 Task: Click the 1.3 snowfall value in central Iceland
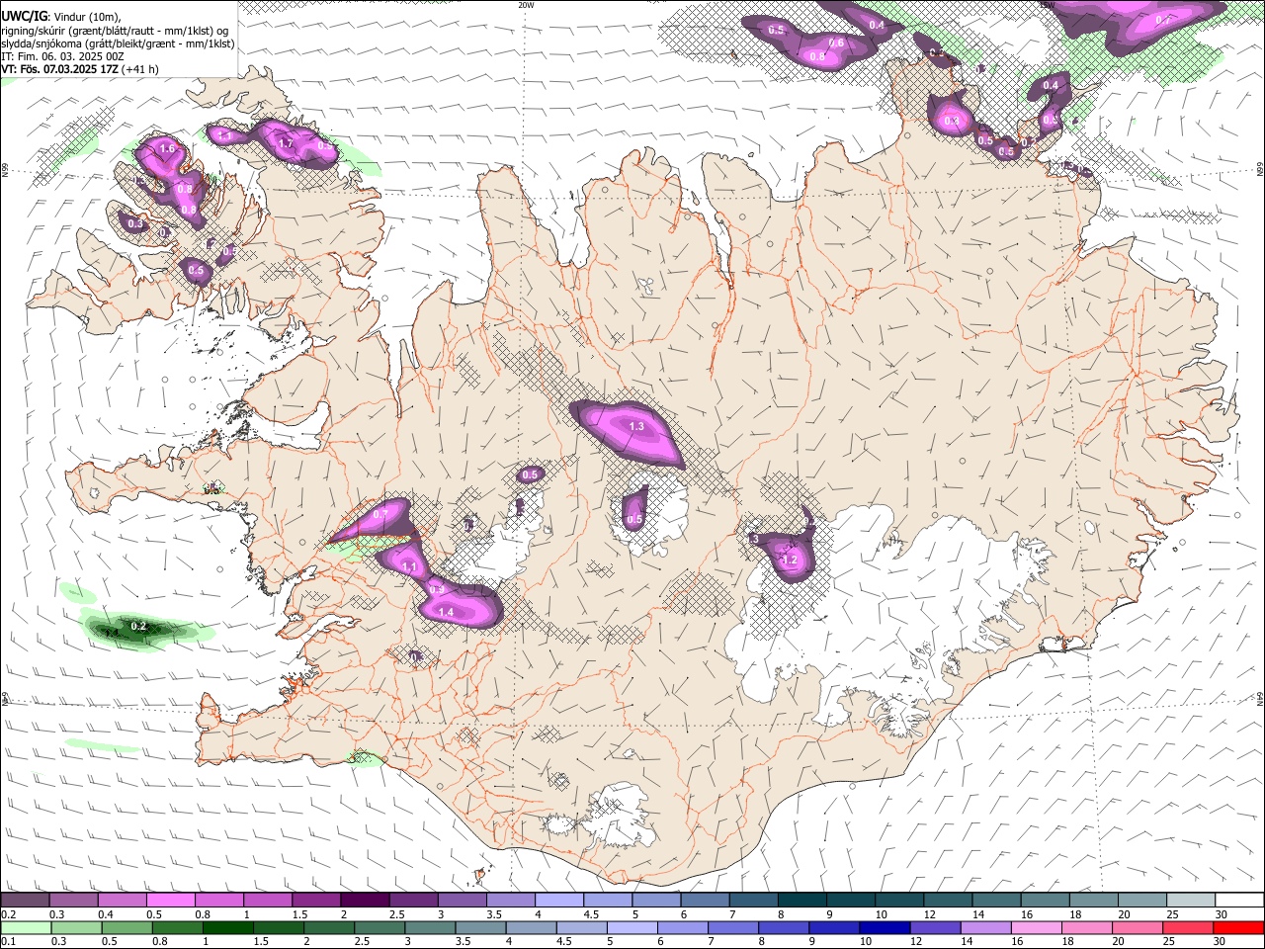(x=636, y=427)
